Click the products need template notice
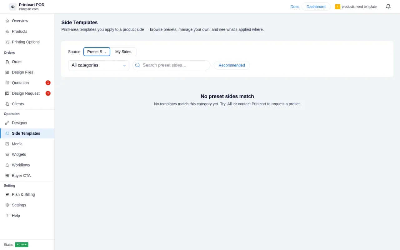This screenshot has width=400, height=250. [x=359, y=7]
